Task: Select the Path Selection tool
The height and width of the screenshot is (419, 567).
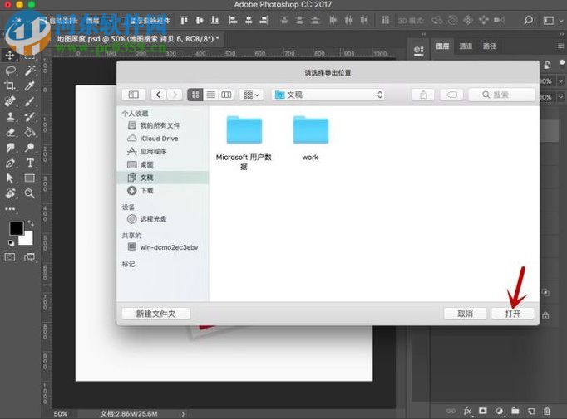Action: [x=10, y=178]
